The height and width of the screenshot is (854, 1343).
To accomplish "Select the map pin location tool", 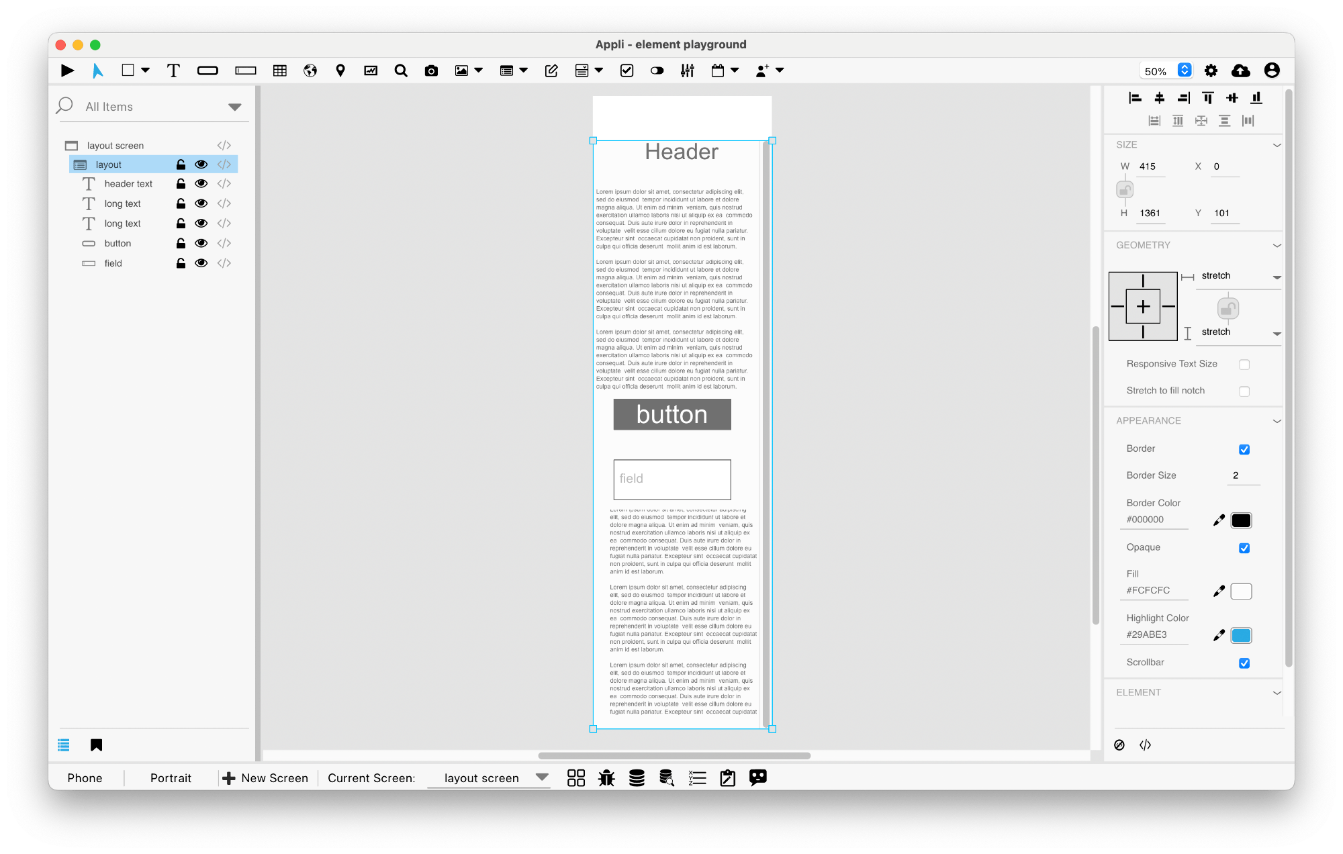I will tap(340, 70).
